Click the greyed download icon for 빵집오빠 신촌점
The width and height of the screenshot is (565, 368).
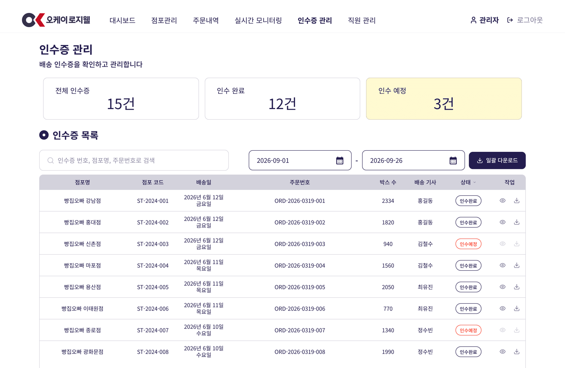tap(517, 244)
